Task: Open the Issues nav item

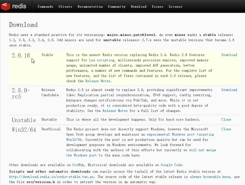Action: click(157, 7)
